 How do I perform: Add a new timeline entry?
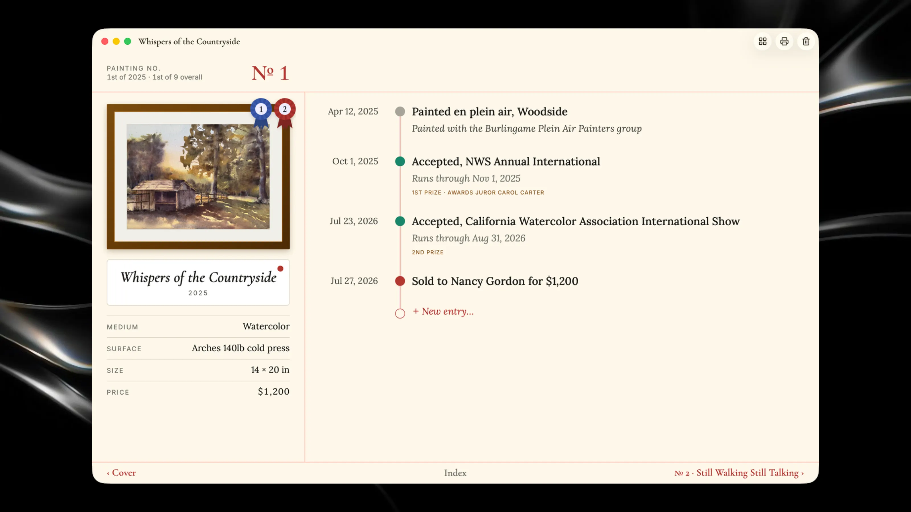(443, 311)
